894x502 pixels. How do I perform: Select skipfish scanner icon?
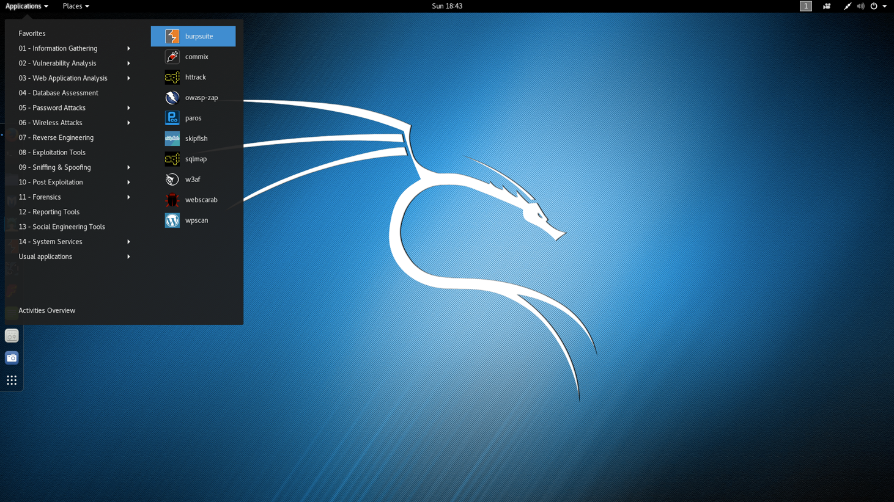coord(172,139)
